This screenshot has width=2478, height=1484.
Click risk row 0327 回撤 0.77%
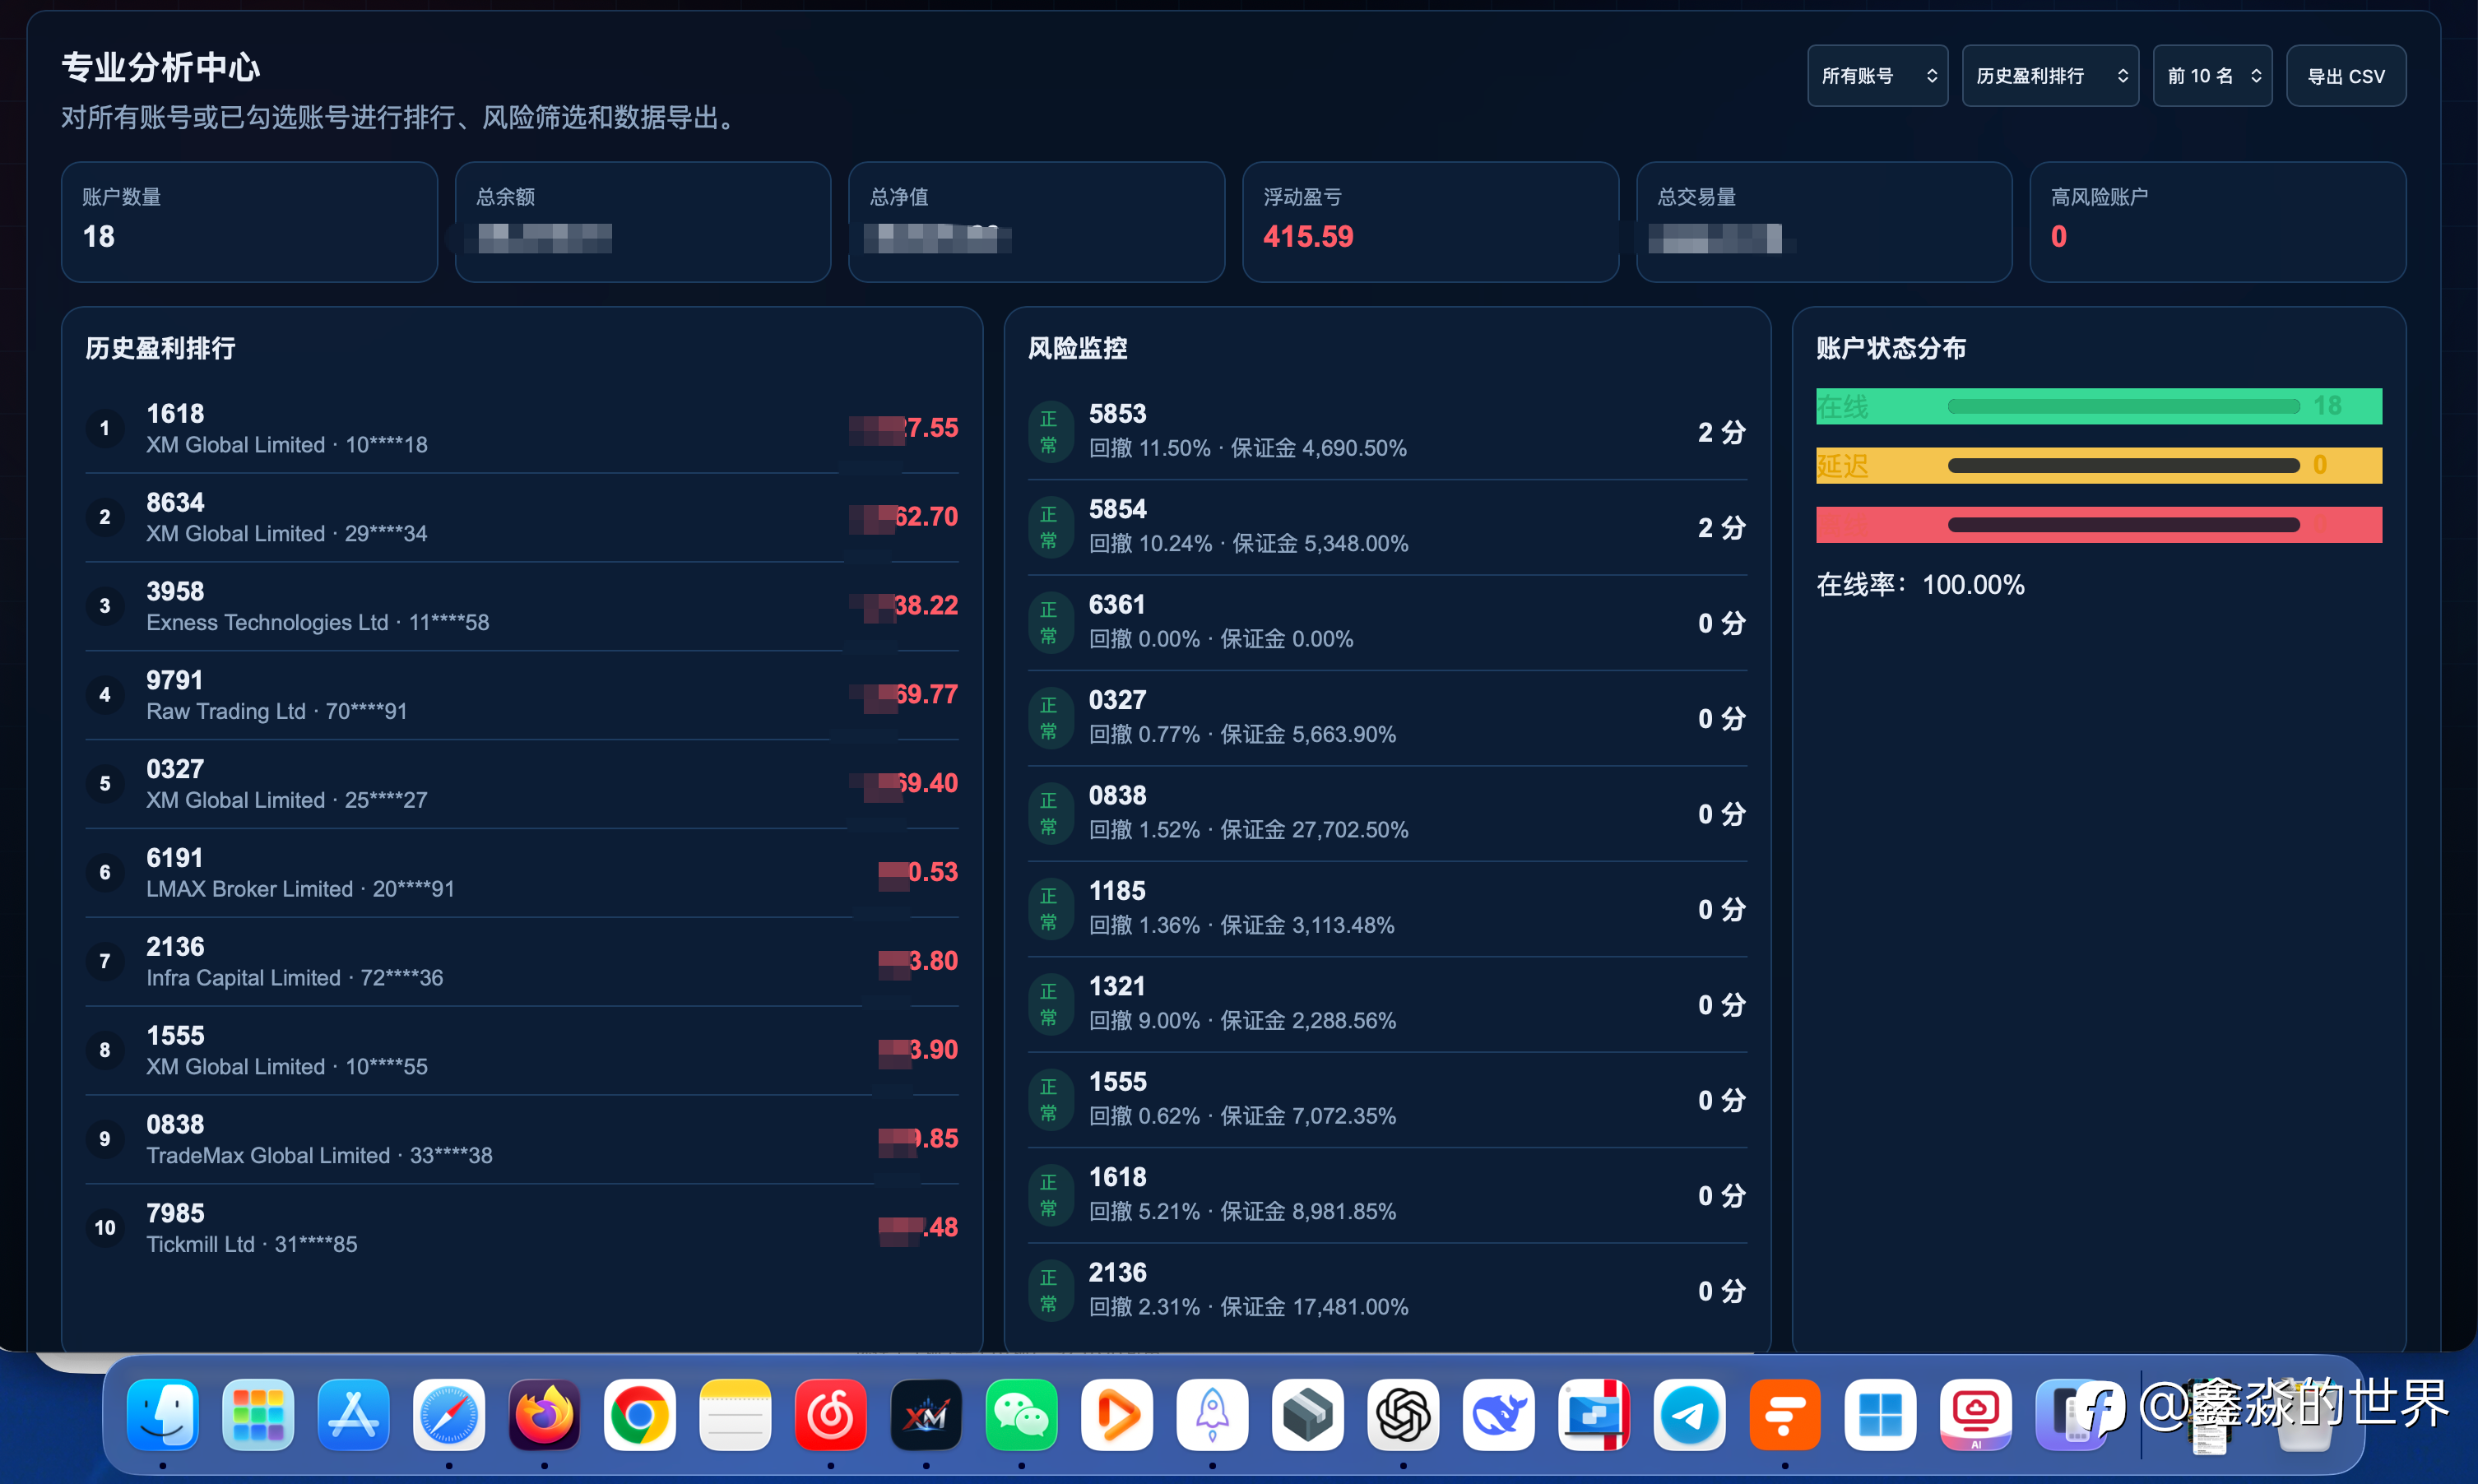tap(1388, 718)
